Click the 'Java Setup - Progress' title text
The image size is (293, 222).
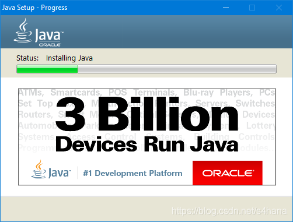(34, 8)
